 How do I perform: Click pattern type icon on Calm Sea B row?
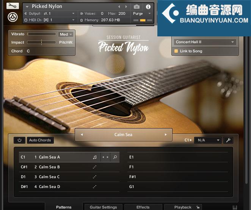(x=94, y=167)
